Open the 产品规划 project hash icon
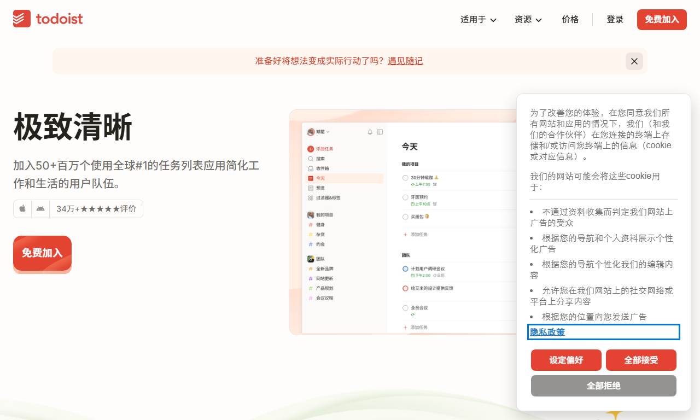This screenshot has width=700, height=420. coord(311,288)
